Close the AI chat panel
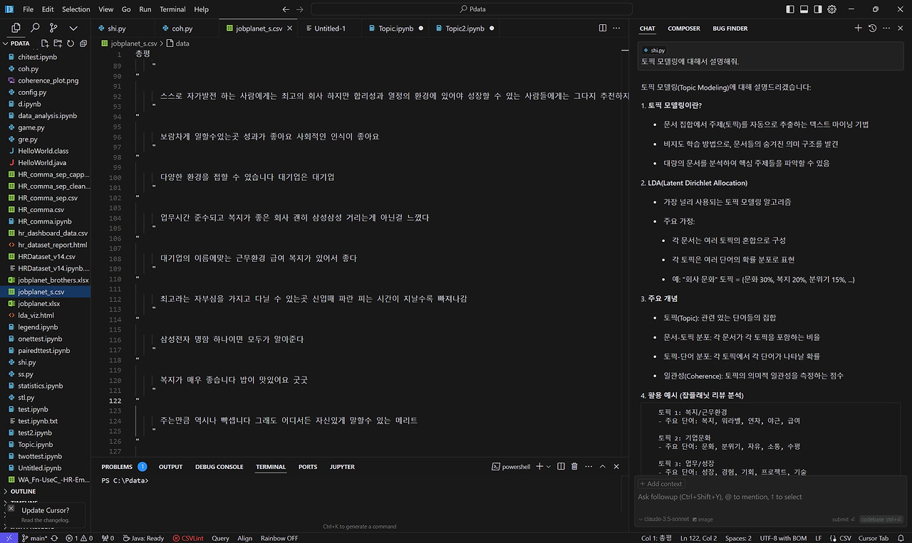The image size is (912, 543). pos(901,28)
